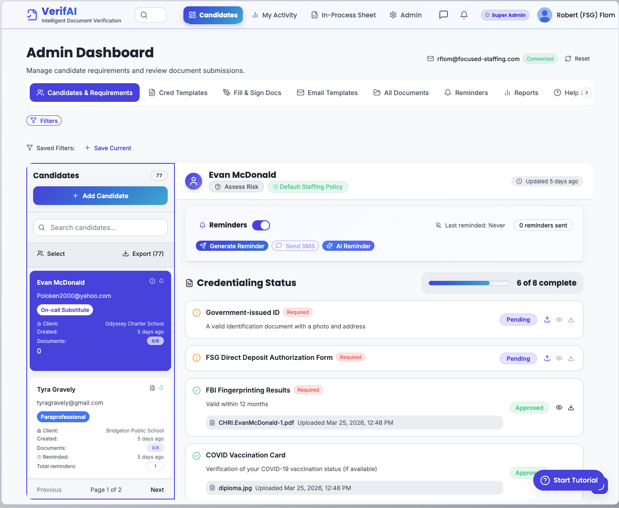
Task: Click the AI Reminder button
Action: [348, 246]
